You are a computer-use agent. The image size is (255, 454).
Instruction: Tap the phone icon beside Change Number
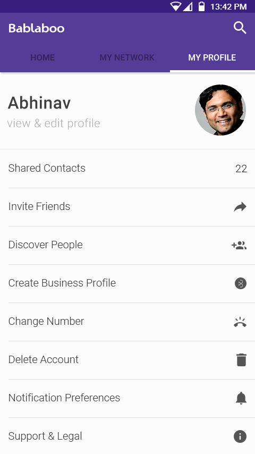tap(240, 322)
